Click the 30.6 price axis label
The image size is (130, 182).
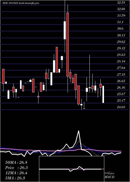tap(120, 29)
